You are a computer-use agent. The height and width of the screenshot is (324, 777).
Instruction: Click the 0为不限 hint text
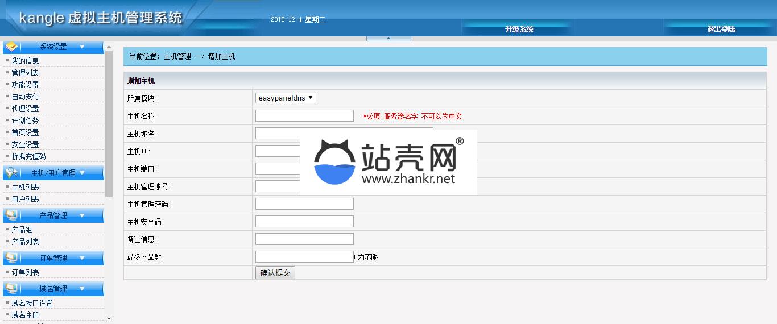click(366, 257)
